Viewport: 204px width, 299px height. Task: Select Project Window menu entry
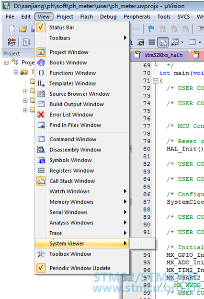(82, 52)
